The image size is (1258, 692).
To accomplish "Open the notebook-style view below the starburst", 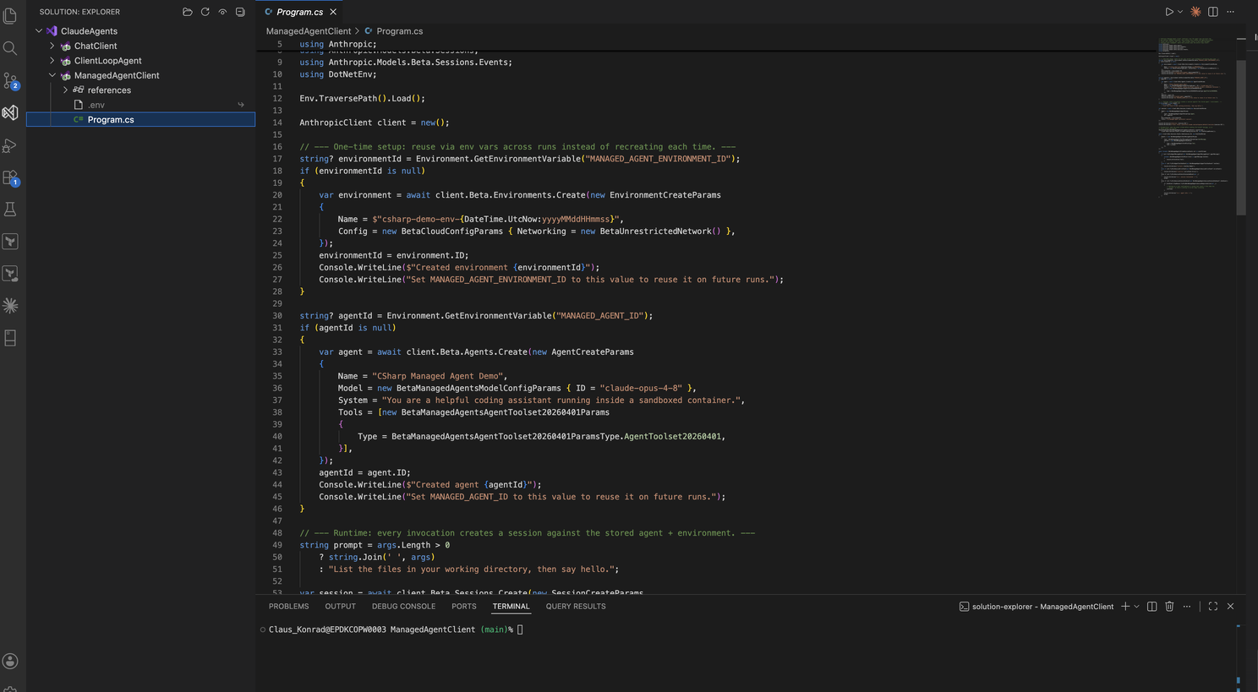I will pos(10,338).
